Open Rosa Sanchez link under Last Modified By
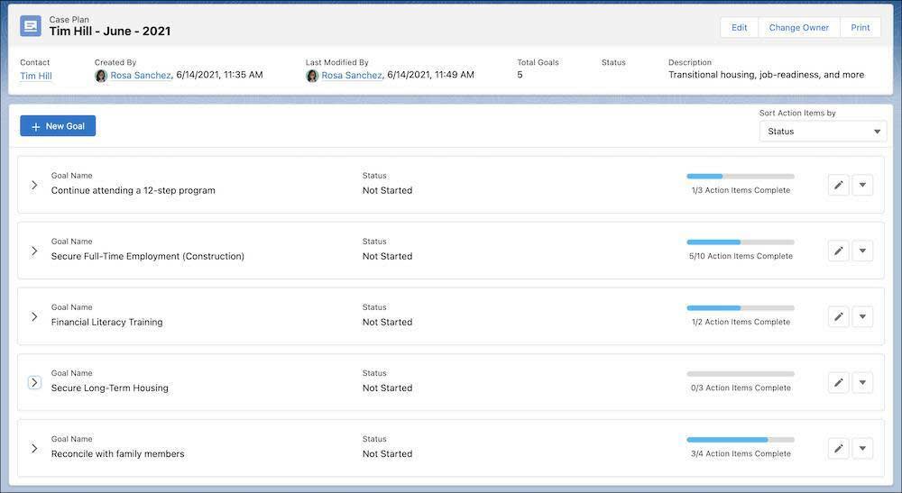This screenshot has height=493, width=902. pyautogui.click(x=352, y=76)
